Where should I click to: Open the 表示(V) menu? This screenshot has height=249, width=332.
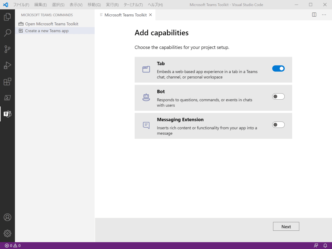[76, 5]
